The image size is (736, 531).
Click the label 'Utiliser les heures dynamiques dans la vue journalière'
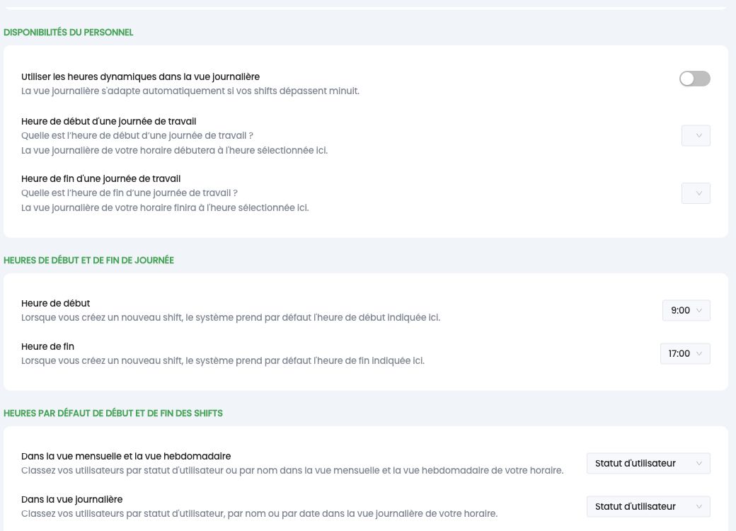pos(140,76)
